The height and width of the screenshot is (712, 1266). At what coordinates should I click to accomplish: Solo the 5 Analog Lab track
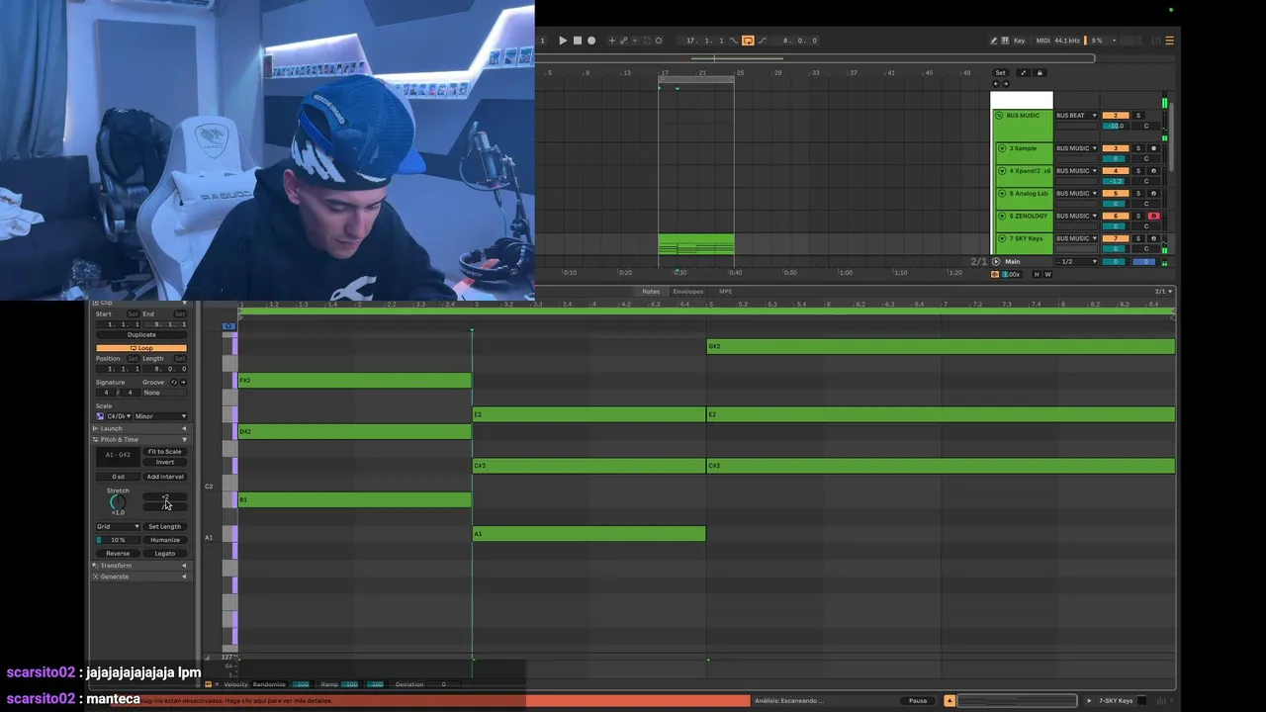(1138, 194)
